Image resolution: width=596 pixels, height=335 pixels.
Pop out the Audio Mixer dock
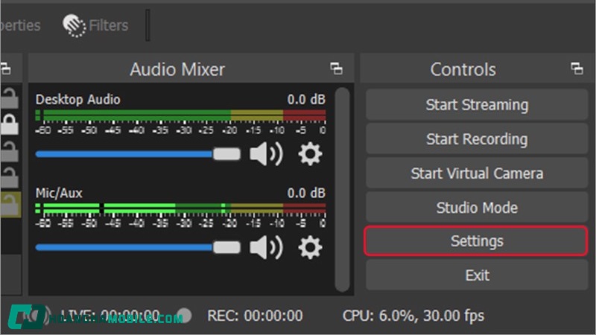click(x=337, y=68)
